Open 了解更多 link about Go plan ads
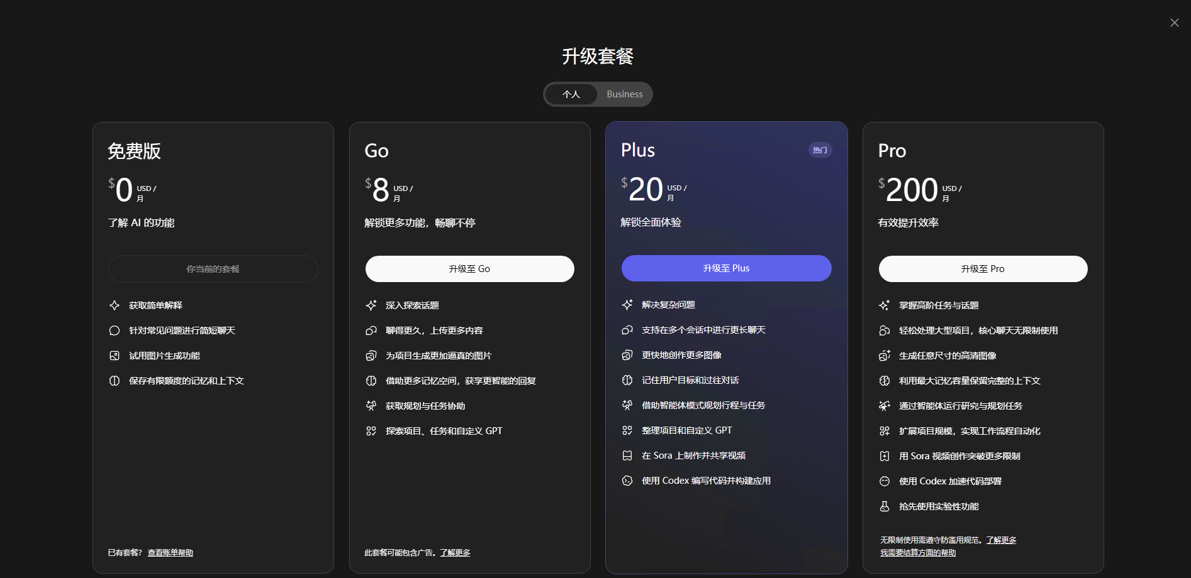The height and width of the screenshot is (578, 1191). (455, 553)
